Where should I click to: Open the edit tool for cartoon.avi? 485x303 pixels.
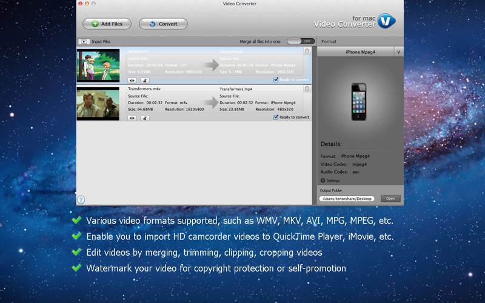145,81
